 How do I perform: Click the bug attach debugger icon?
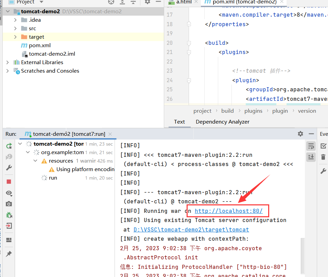9,215
